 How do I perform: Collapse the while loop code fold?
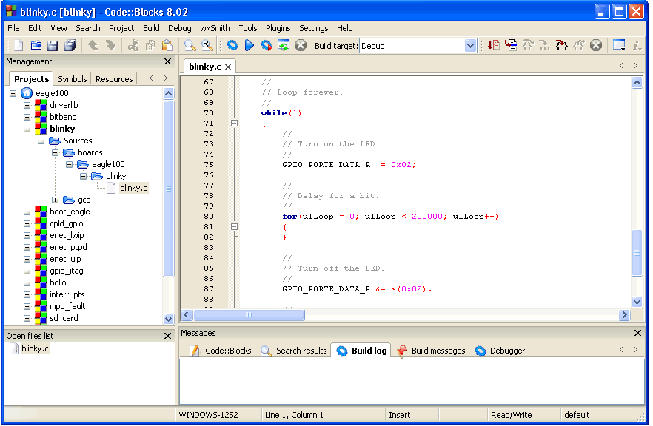[x=235, y=124]
